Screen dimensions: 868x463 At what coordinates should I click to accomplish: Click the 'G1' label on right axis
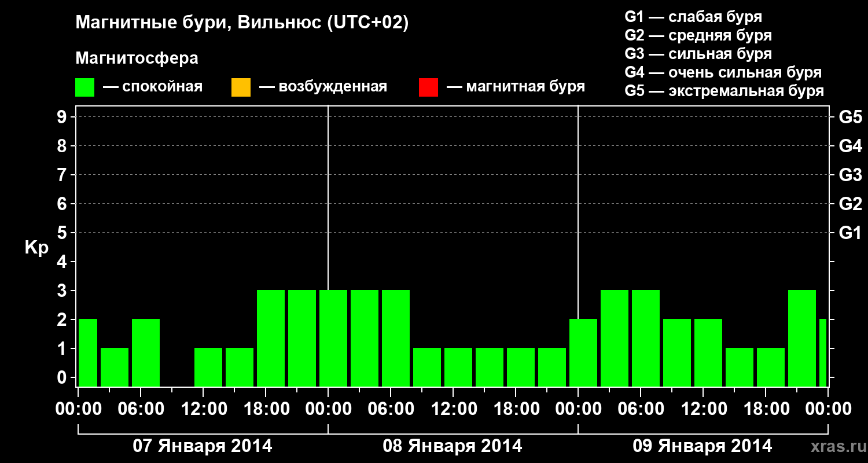point(850,233)
